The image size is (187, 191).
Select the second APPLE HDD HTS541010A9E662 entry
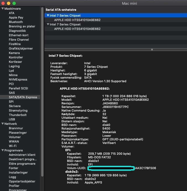coord(77,29)
